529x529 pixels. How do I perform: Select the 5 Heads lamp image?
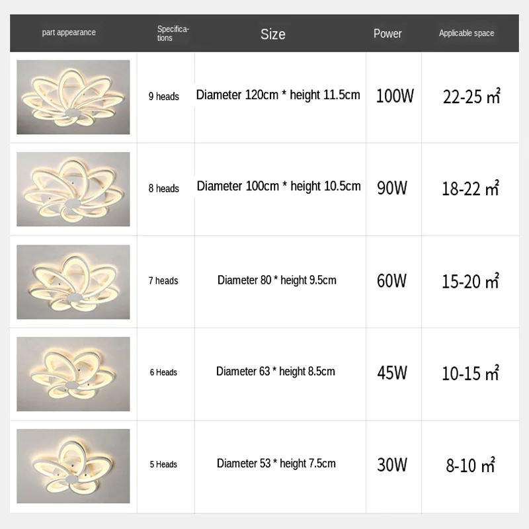point(73,466)
